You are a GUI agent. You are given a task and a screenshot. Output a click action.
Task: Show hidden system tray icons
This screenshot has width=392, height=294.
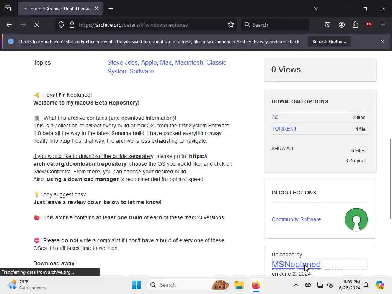[x=296, y=285]
